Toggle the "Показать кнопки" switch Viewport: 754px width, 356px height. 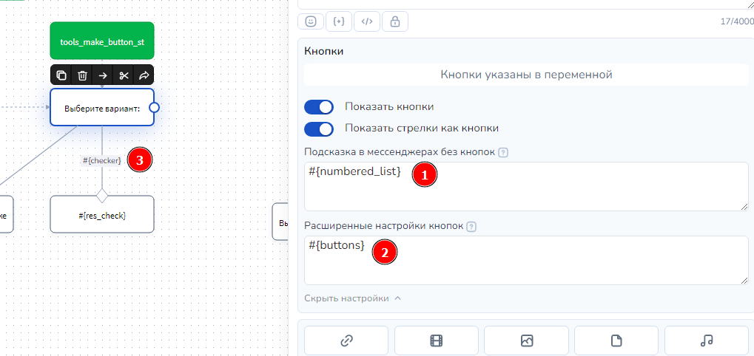[319, 106]
